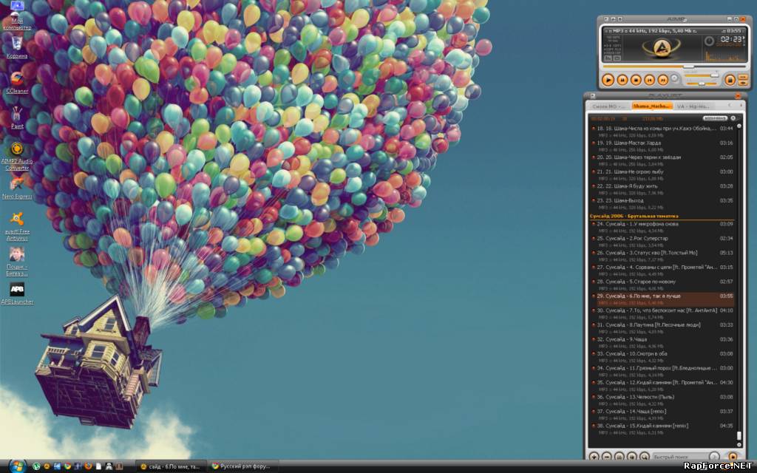Select track 28 Сунсайд - 5.Старое по-новому

pyautogui.click(x=662, y=285)
